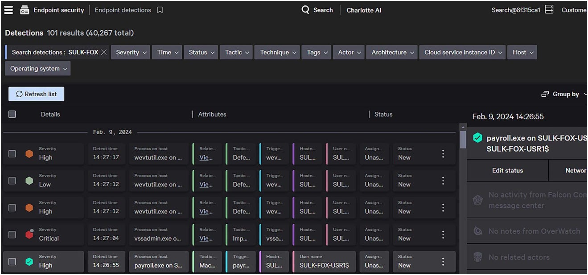Check the box for the vssadmin.exe detection

pos(12,234)
